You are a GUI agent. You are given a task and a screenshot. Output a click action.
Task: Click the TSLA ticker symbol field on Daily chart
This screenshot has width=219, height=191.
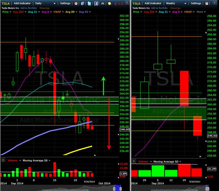pos(6,3)
